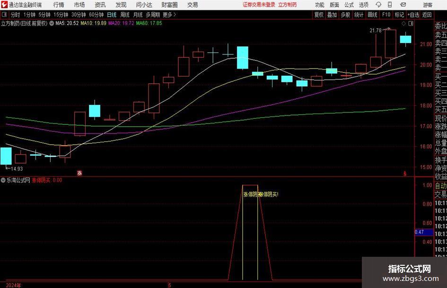The image size is (447, 288).
Task: Click the 叠加 overlay button
Action: click(332, 15)
